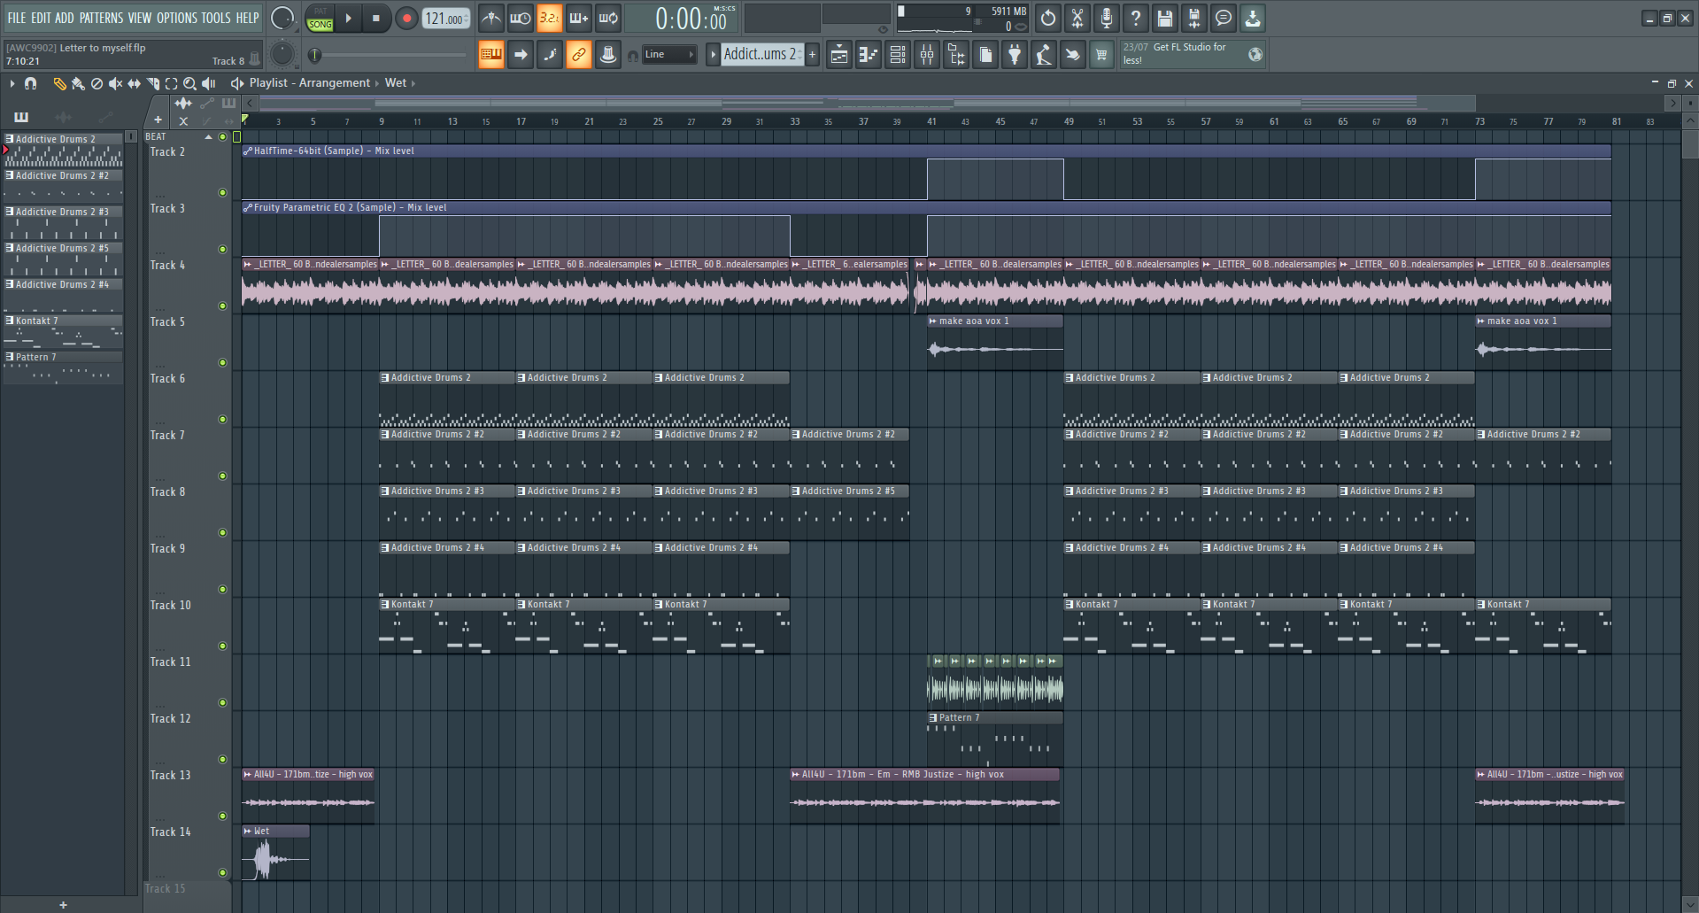This screenshot has height=913, width=1699.
Task: Open the Line snap dropdown
Action: pos(669,55)
